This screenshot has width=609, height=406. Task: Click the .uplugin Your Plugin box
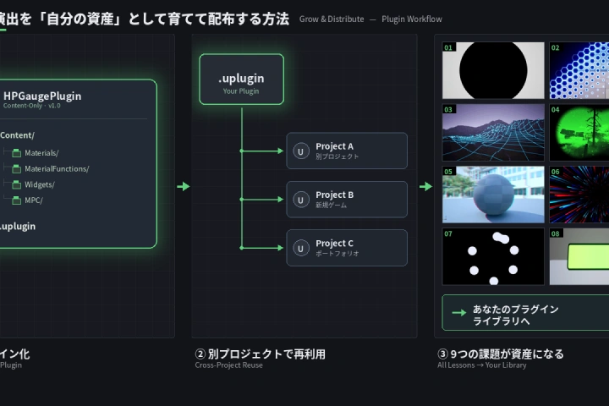(x=242, y=80)
